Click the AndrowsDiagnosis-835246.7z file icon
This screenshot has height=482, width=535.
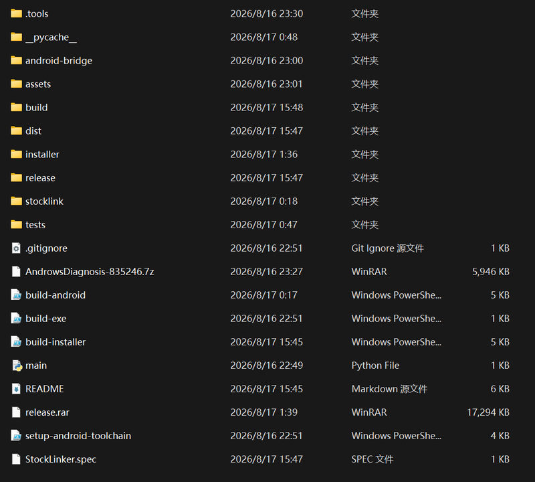(x=16, y=272)
